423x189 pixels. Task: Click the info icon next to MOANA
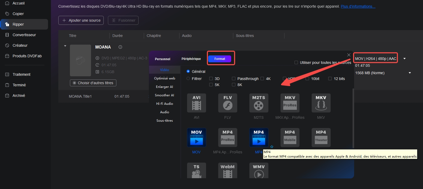[120, 47]
